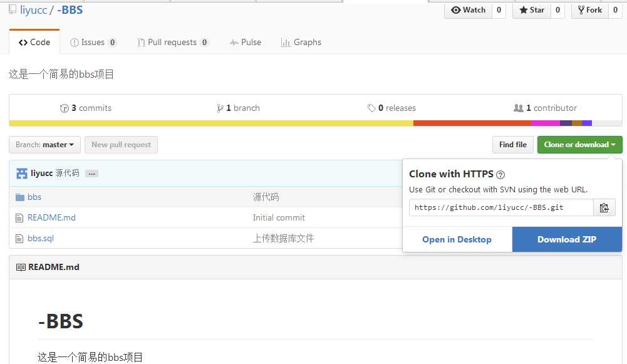The width and height of the screenshot is (627, 364).
Task: Select the HTTPS clone URL field
Action: tap(501, 207)
